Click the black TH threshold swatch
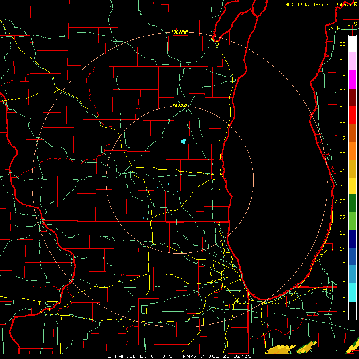The height and width of the screenshot is (359, 359). (x=352, y=310)
